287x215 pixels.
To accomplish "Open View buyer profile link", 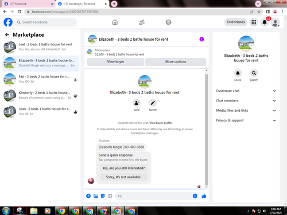I will click(161, 123).
